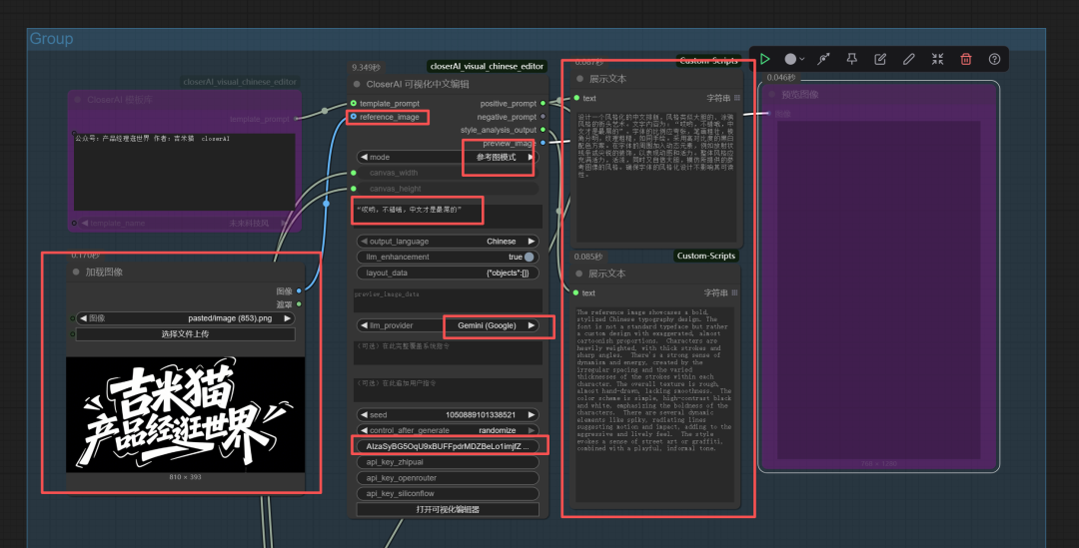Click the bypass group nodes icon
Screen dimensions: 1079x548
823,59
